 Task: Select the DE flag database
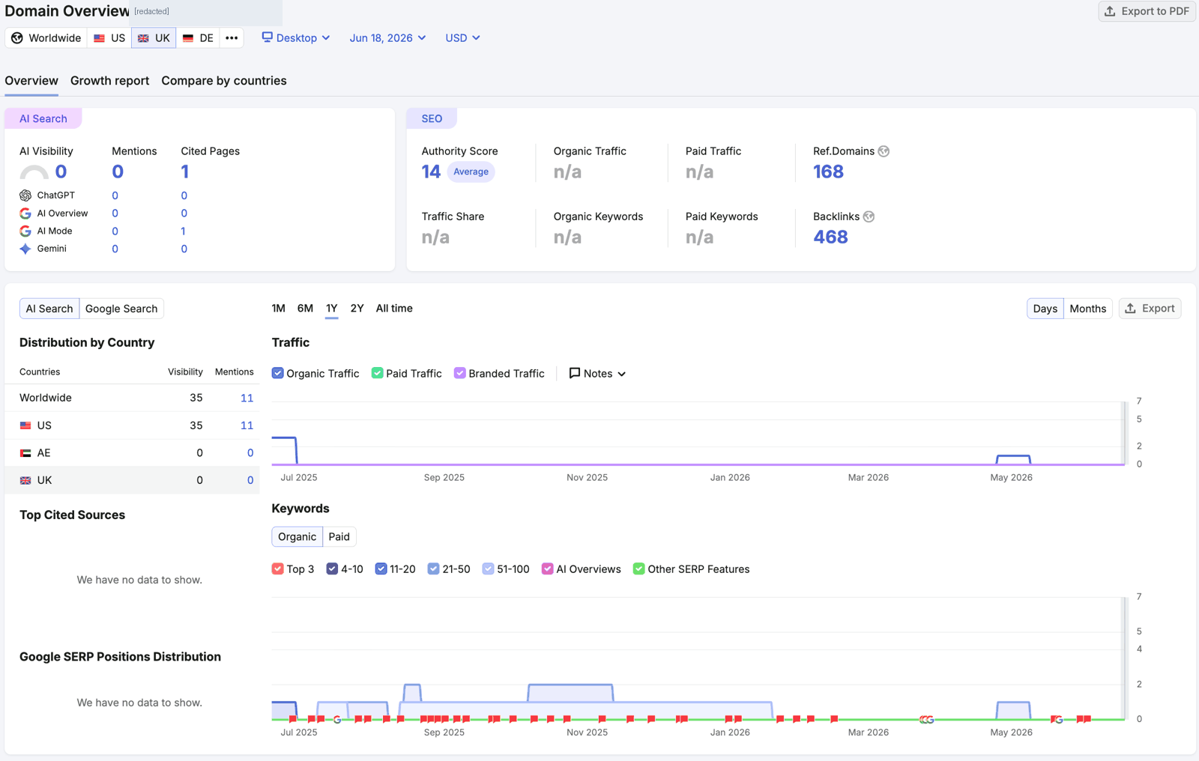point(198,38)
